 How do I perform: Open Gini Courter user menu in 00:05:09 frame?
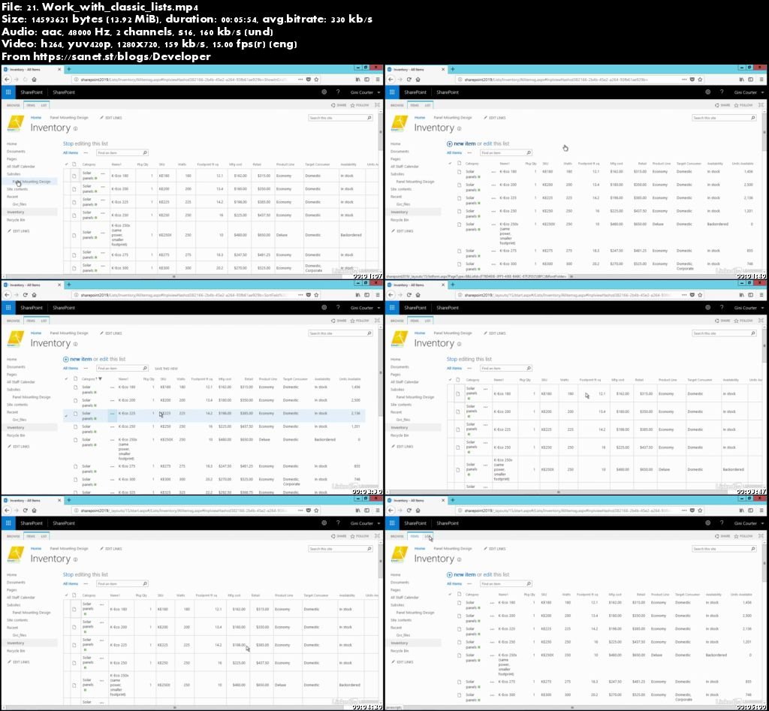749,523
